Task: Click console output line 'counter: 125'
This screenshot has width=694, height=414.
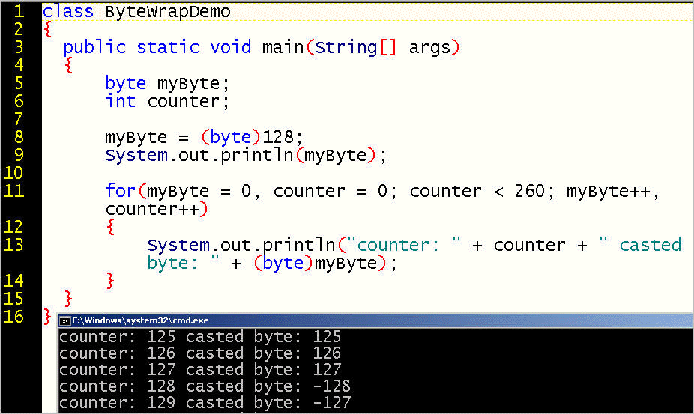Action: click(x=200, y=337)
